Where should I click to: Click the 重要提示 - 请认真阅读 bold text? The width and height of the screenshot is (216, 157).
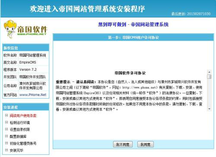(x=76, y=82)
